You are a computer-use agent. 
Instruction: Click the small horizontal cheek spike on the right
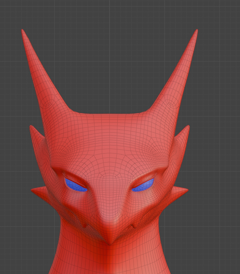tap(180, 191)
